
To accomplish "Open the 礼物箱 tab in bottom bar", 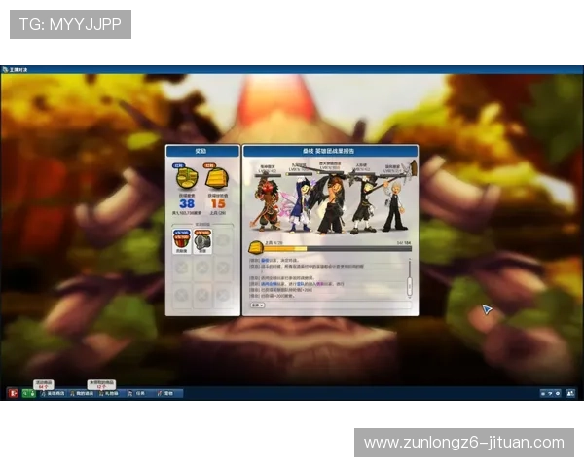I will pyautogui.click(x=109, y=393).
